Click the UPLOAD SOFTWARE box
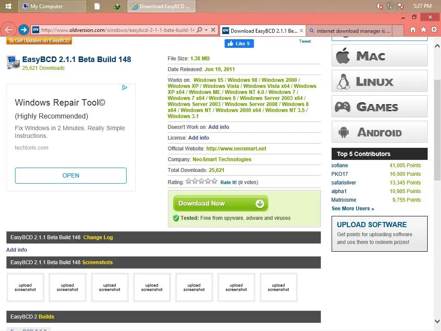The width and height of the screenshot is (441, 331). (x=379, y=234)
